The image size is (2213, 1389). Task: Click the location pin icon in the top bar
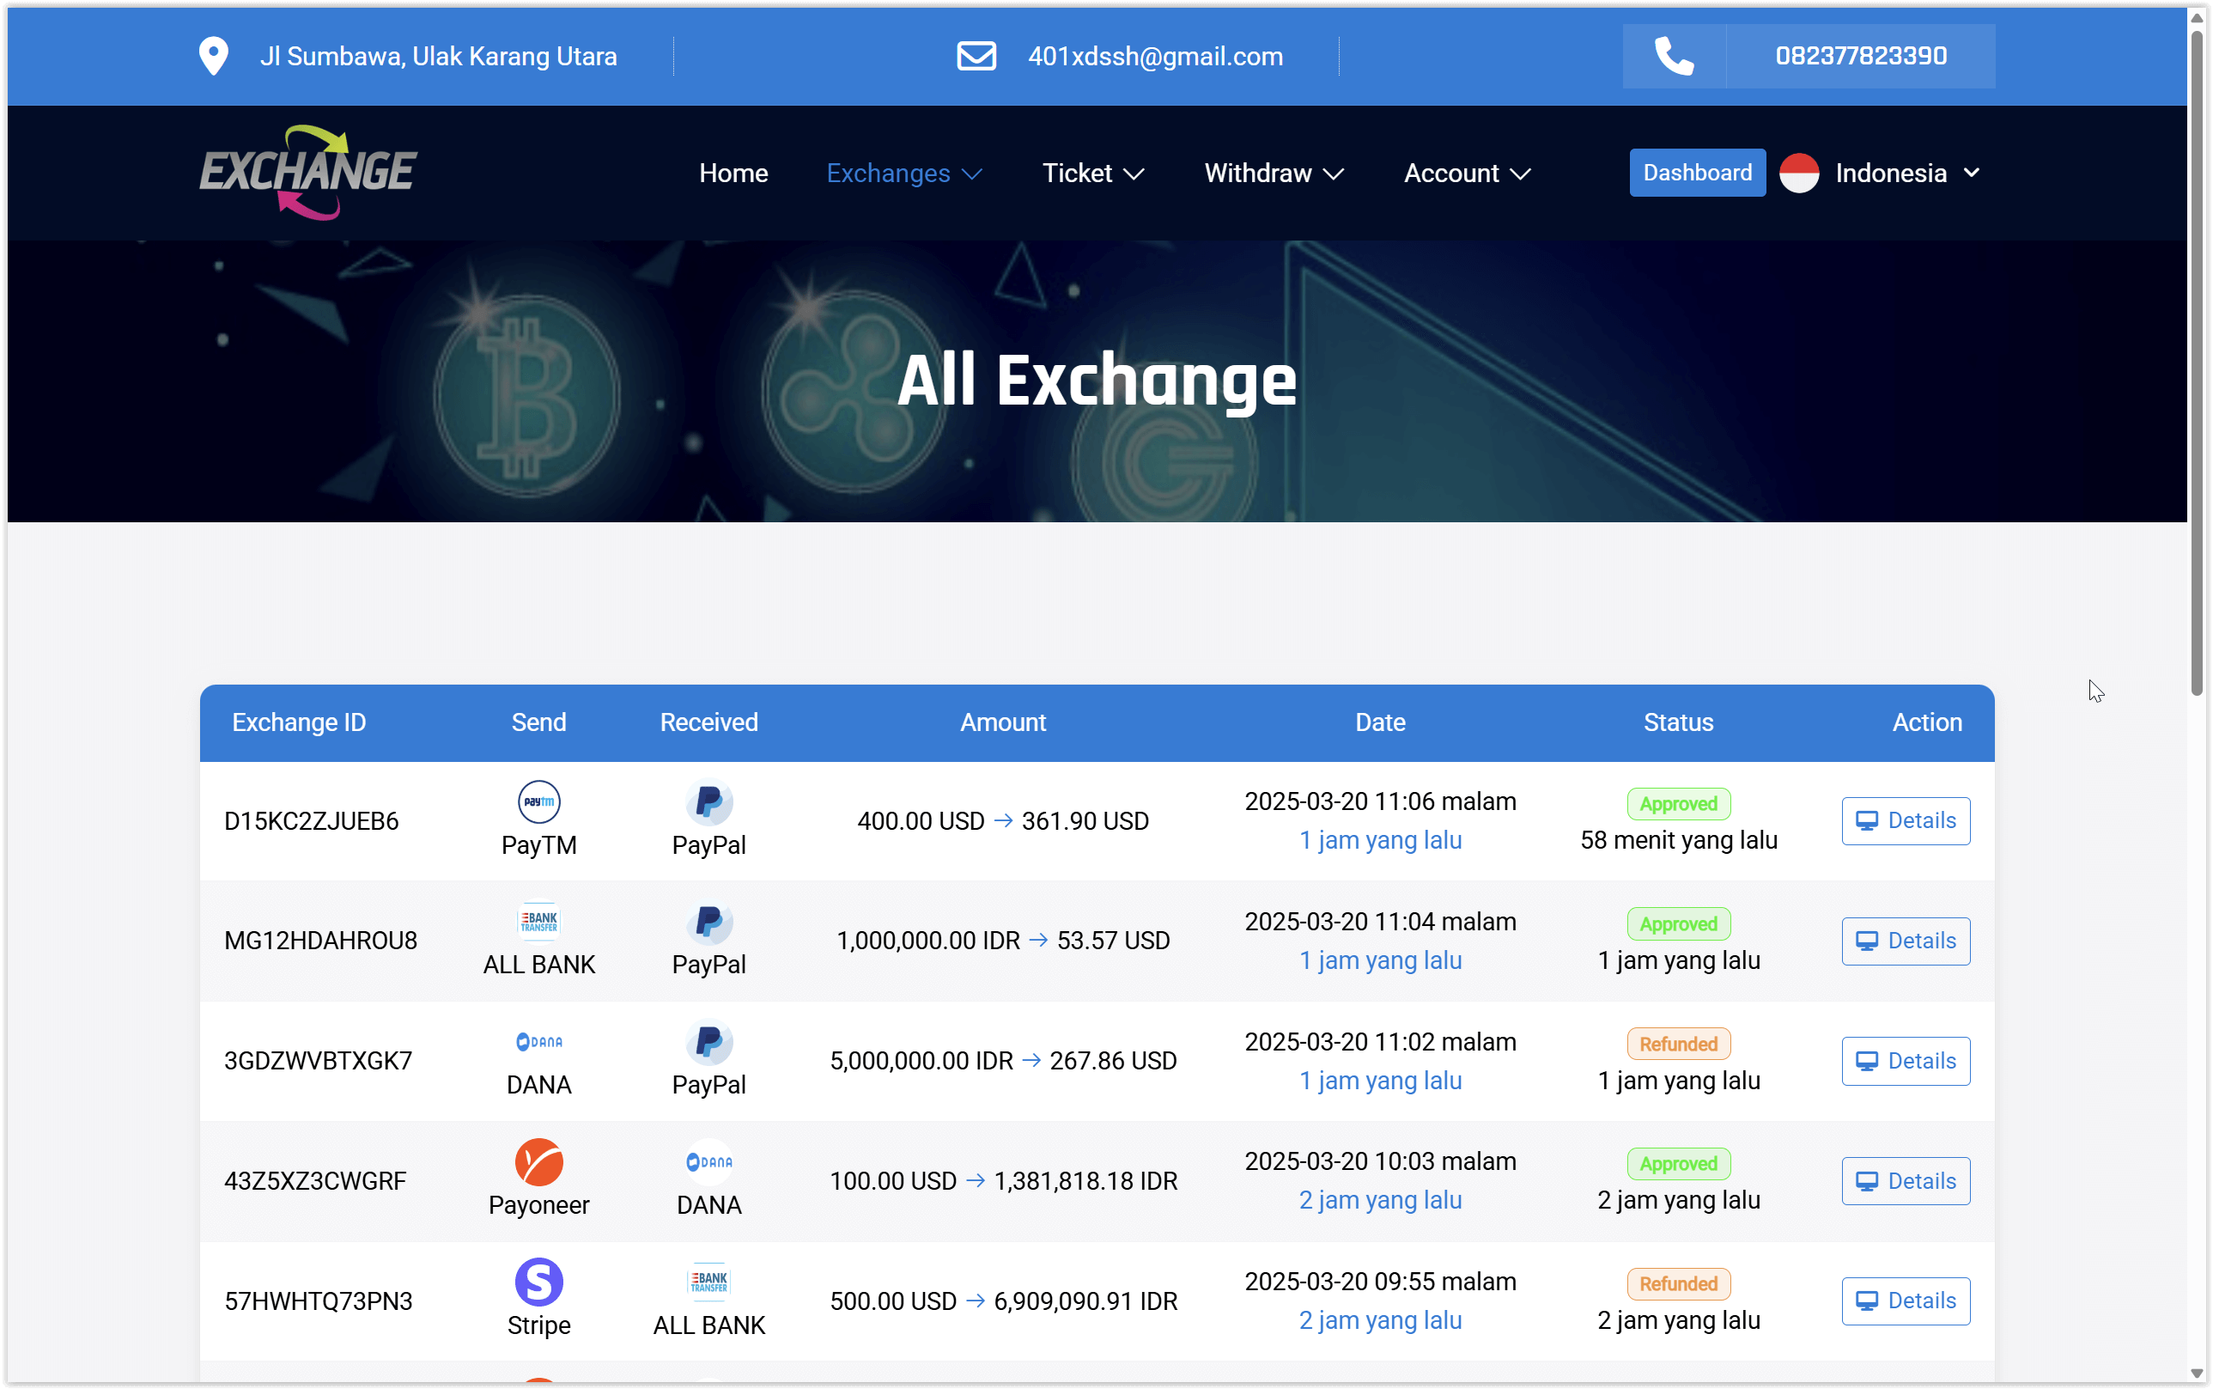213,55
